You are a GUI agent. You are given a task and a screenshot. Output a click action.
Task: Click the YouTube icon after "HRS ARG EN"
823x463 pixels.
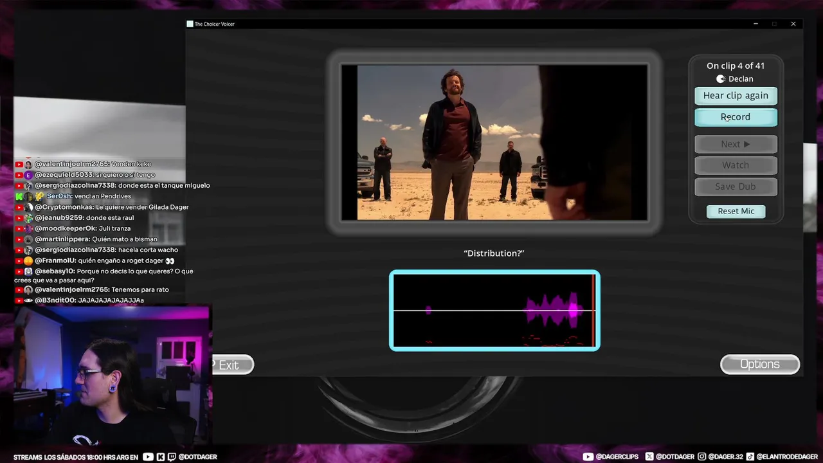point(148,457)
